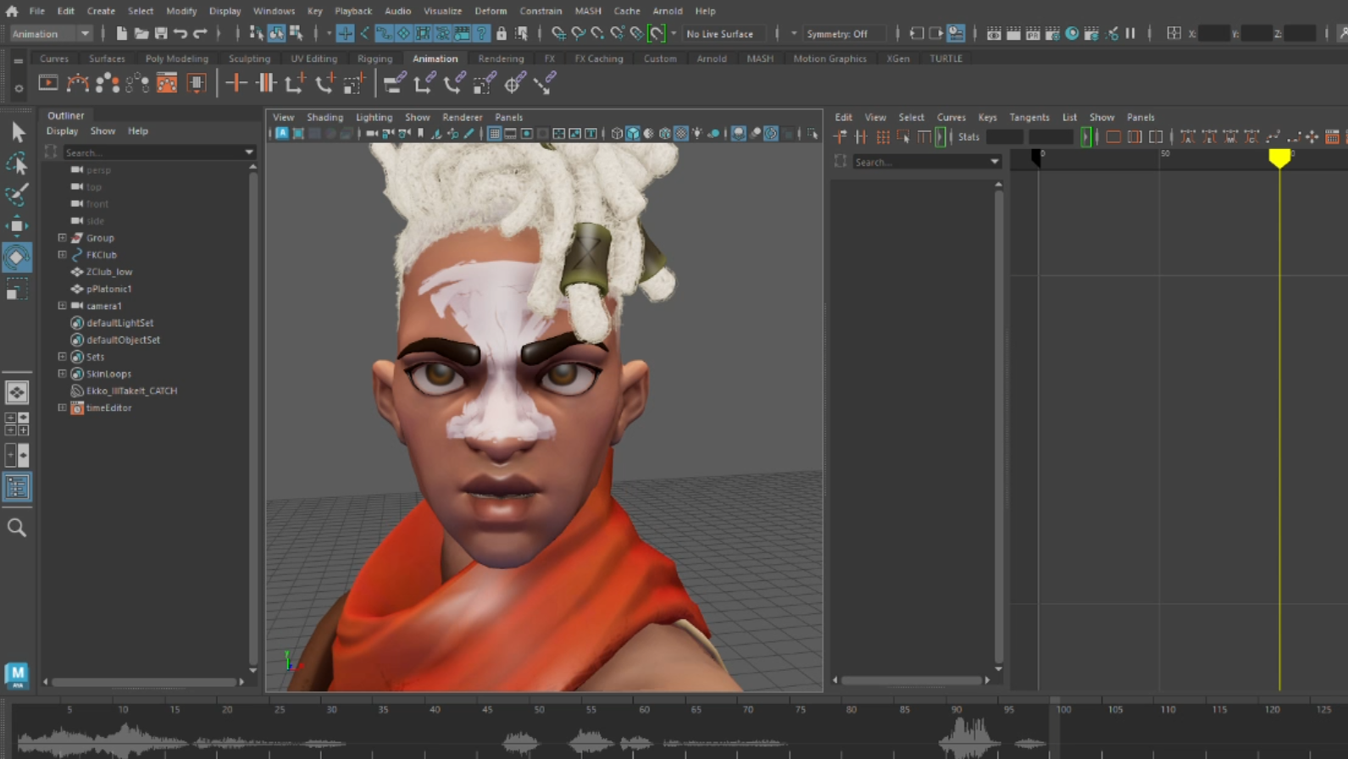Click the Outliner panel title tab
Image resolution: width=1348 pixels, height=759 pixels.
66,115
